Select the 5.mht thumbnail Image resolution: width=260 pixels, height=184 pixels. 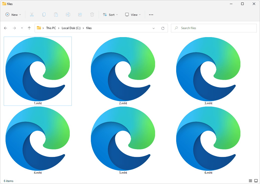coord(123,138)
